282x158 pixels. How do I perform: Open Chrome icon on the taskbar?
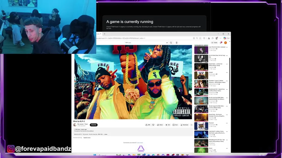pos(158,155)
